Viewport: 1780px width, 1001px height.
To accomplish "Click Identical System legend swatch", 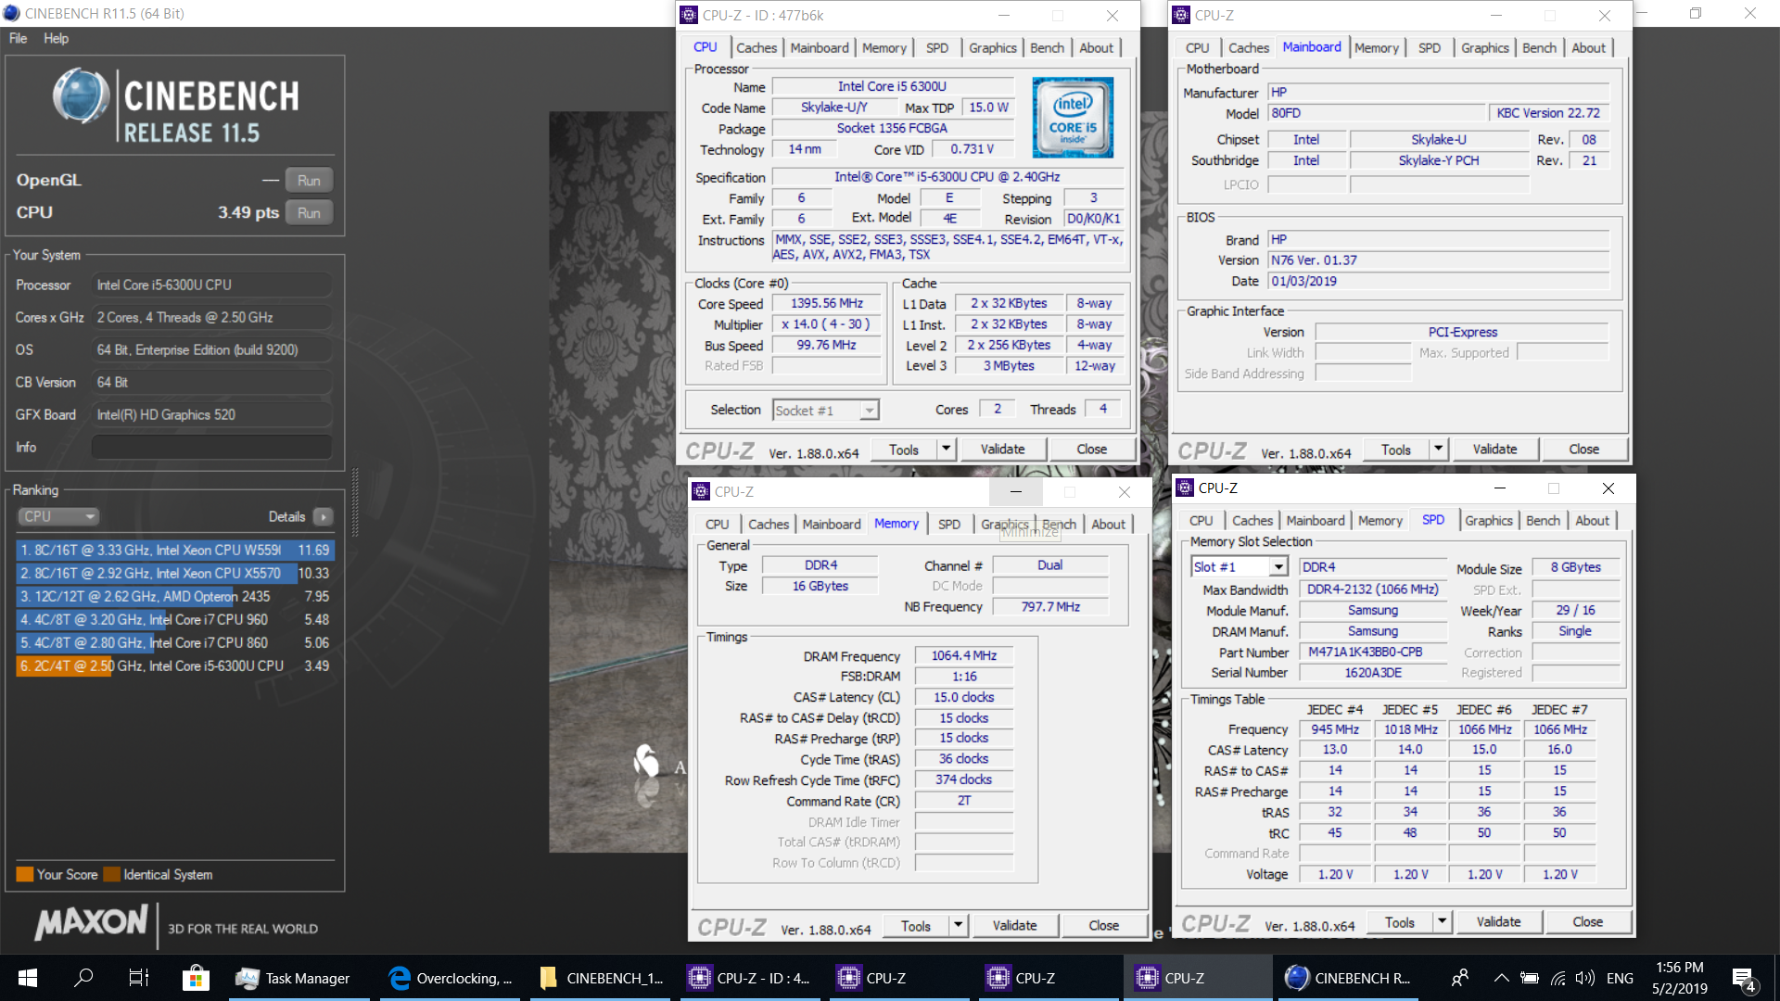I will point(112,874).
